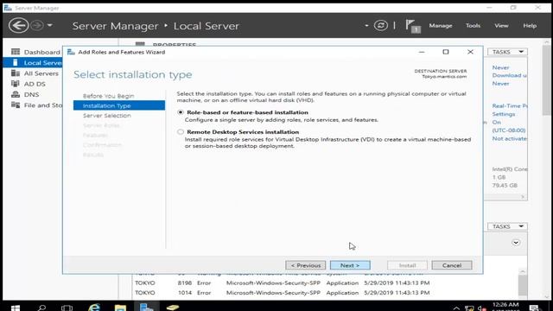The height and width of the screenshot is (311, 553).
Task: Click the Previous button
Action: pyautogui.click(x=305, y=265)
